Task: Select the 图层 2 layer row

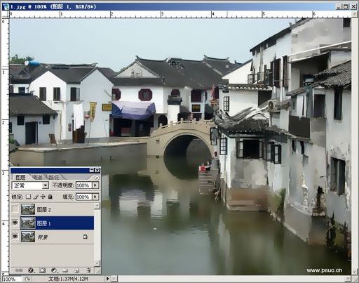Action: (53, 209)
